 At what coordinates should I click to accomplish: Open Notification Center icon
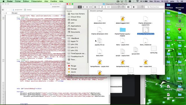[182, 1]
